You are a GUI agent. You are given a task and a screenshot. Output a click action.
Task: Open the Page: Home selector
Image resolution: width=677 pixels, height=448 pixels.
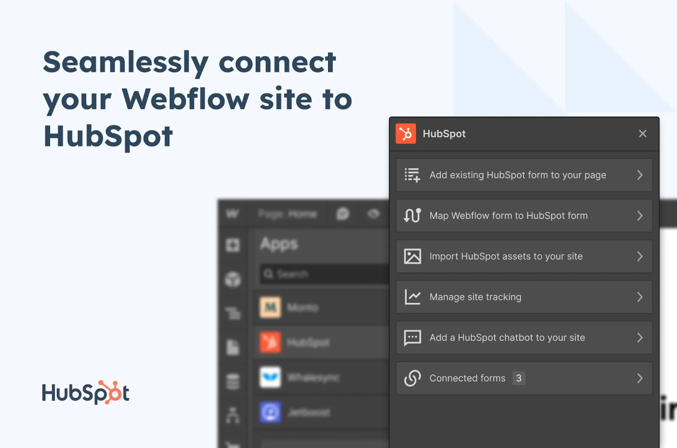coord(288,213)
